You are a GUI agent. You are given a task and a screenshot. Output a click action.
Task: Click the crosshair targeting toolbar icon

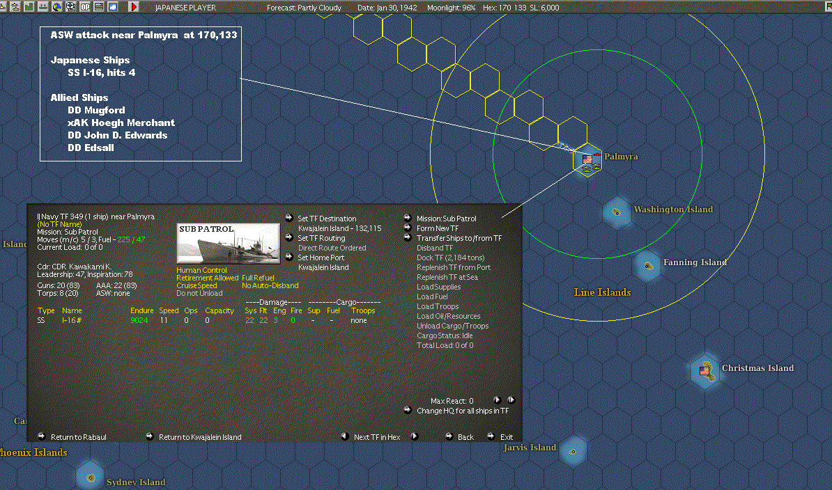click(x=70, y=7)
